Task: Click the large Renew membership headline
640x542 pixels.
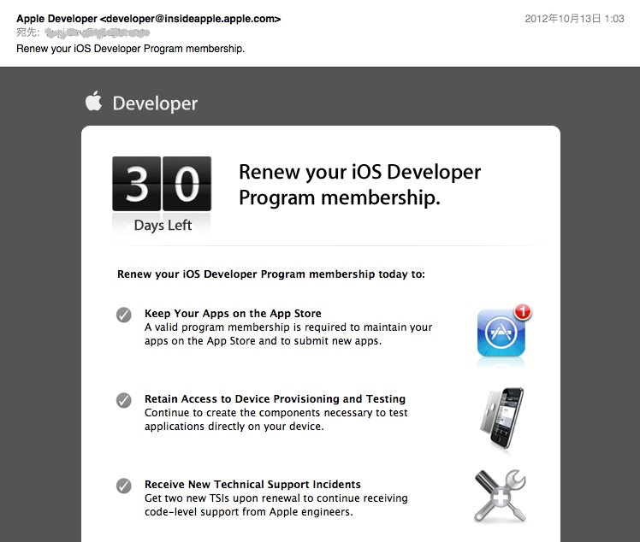Action: 359,185
